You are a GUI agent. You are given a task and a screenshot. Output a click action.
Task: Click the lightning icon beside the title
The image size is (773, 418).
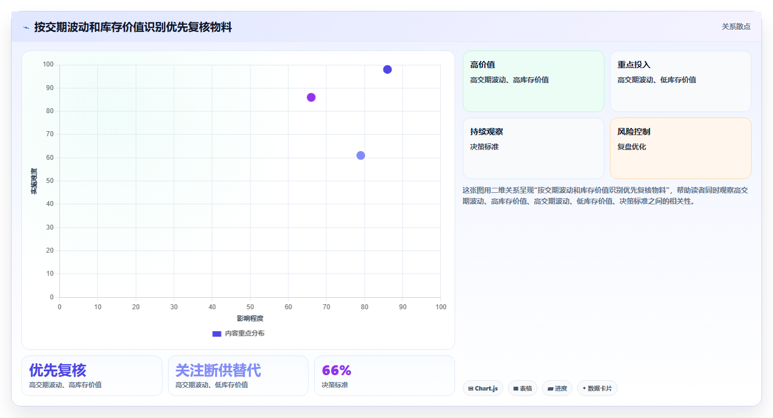pyautogui.click(x=26, y=27)
